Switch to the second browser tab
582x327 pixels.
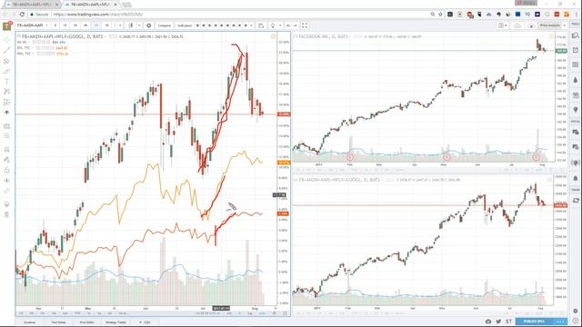pyautogui.click(x=90, y=5)
